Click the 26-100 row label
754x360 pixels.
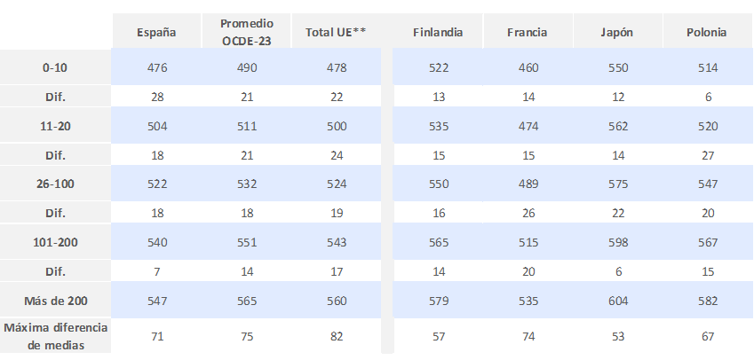[x=55, y=184]
